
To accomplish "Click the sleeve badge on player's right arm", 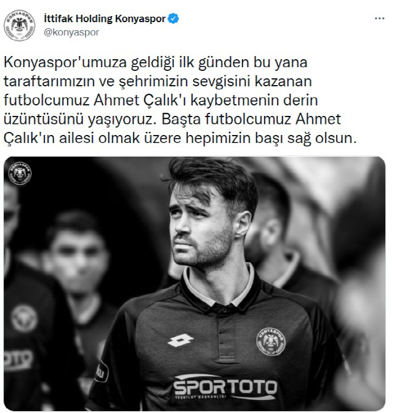I will [101, 371].
